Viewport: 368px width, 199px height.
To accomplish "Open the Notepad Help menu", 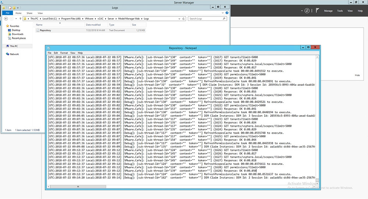I will (x=80, y=53).
